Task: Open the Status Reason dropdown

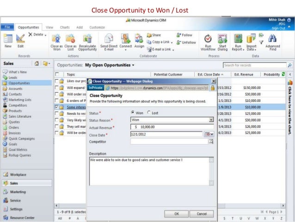Action: pos(211,120)
